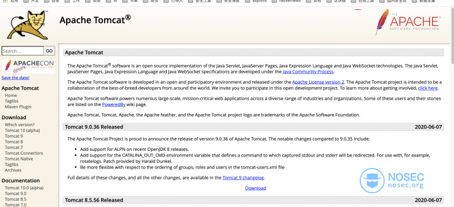Hit the GO search button
This screenshot has height=207, width=454.
[x=49, y=51]
